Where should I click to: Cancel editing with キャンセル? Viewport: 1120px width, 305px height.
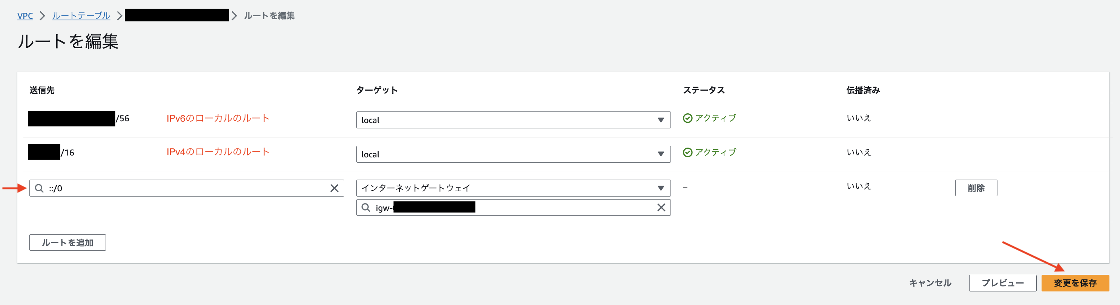930,283
